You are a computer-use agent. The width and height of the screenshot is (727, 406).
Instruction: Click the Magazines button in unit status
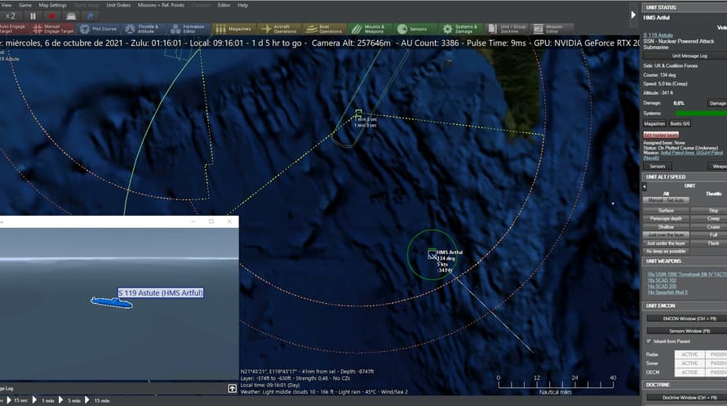coord(654,123)
